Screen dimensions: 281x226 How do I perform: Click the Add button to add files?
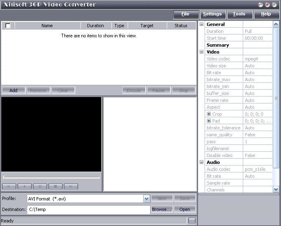pyautogui.click(x=13, y=90)
